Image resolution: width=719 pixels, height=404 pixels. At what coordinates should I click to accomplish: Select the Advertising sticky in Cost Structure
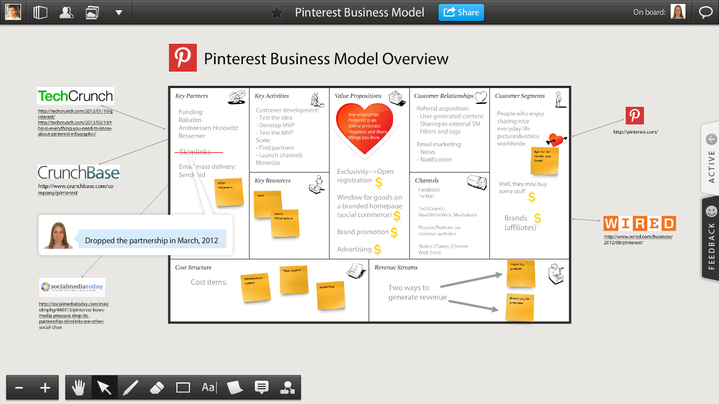click(330, 295)
